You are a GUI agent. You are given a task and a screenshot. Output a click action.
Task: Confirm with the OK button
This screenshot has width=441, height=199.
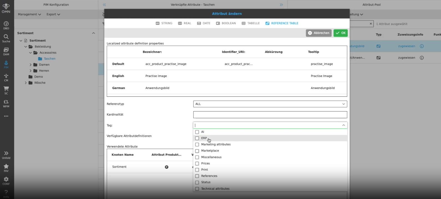pyautogui.click(x=341, y=33)
